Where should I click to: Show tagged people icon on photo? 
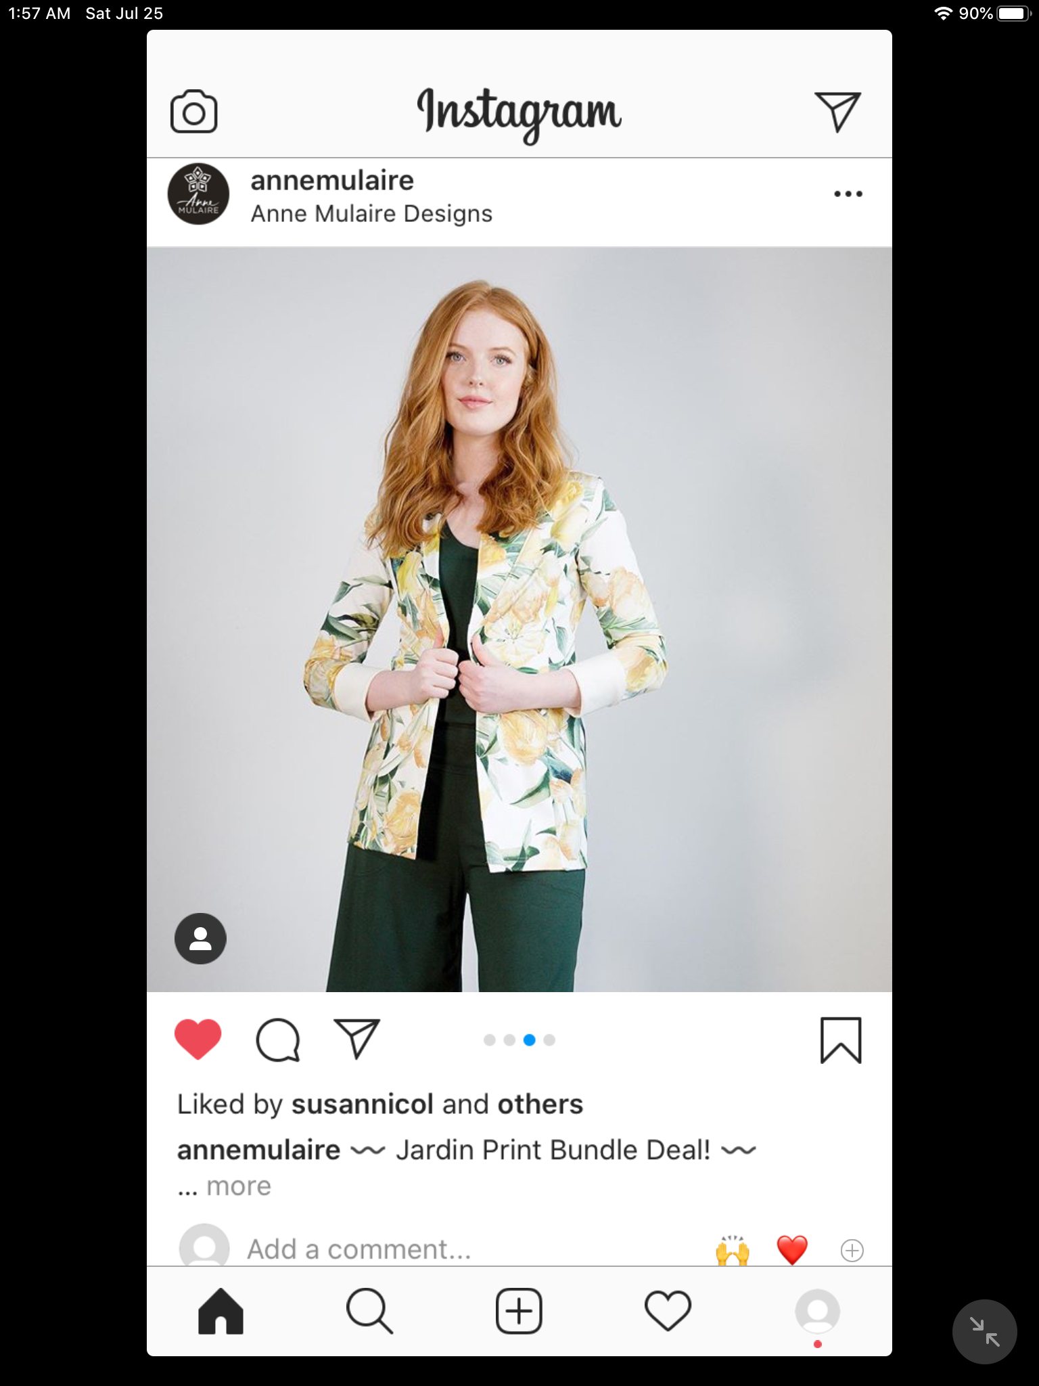coord(200,938)
